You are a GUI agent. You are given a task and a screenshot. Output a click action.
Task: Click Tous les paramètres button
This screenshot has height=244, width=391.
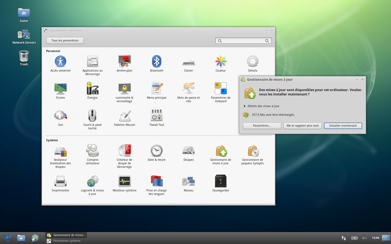(65, 41)
